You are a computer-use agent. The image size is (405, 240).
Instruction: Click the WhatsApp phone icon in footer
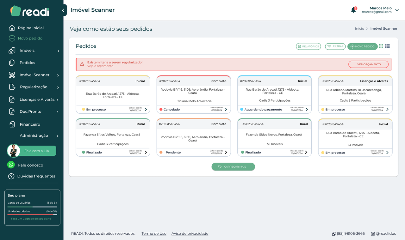334,234
